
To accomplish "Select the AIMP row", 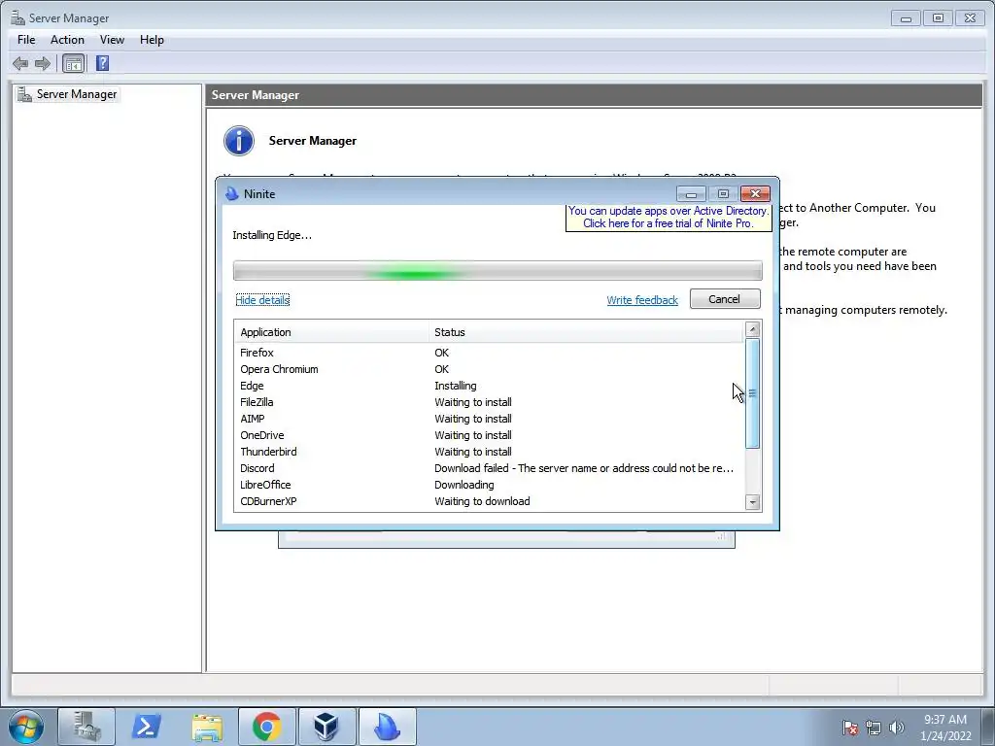I will tap(490, 419).
